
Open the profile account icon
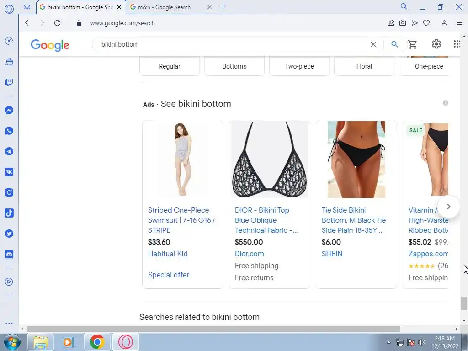pos(444,23)
